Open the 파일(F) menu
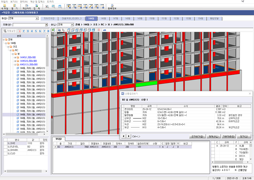254x180 pixels. pos(5,2)
